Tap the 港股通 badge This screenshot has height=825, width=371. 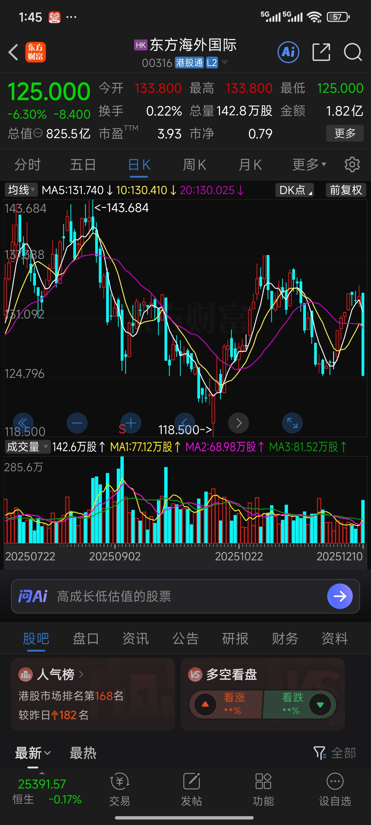tap(189, 62)
